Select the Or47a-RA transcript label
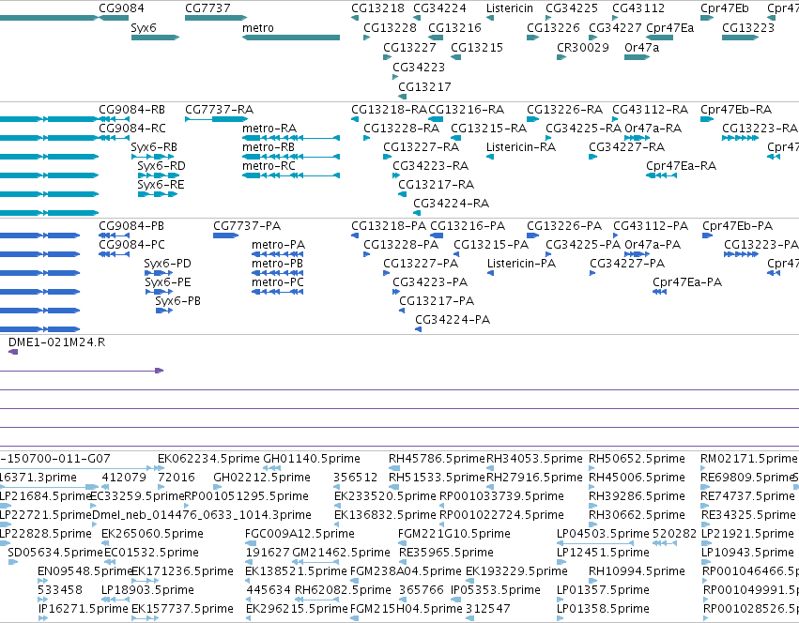Screen dimensions: 799x623 click(x=653, y=129)
